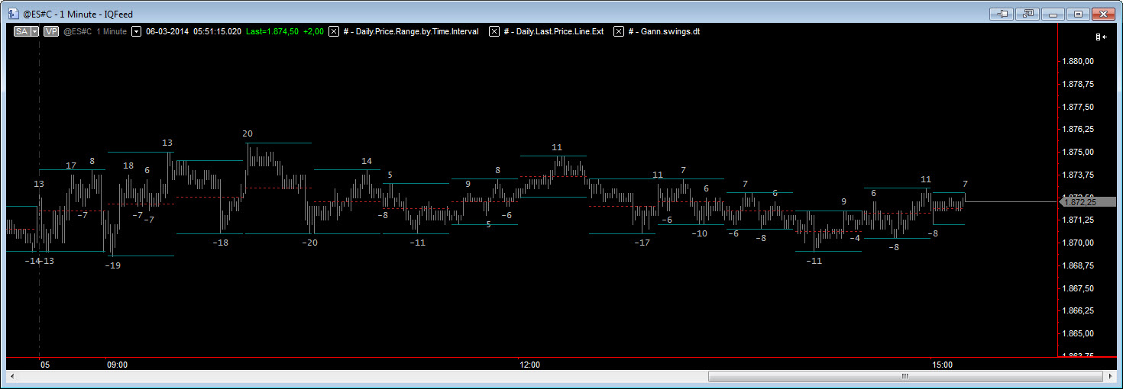
Task: Click the swing label -10
Action: click(699, 233)
